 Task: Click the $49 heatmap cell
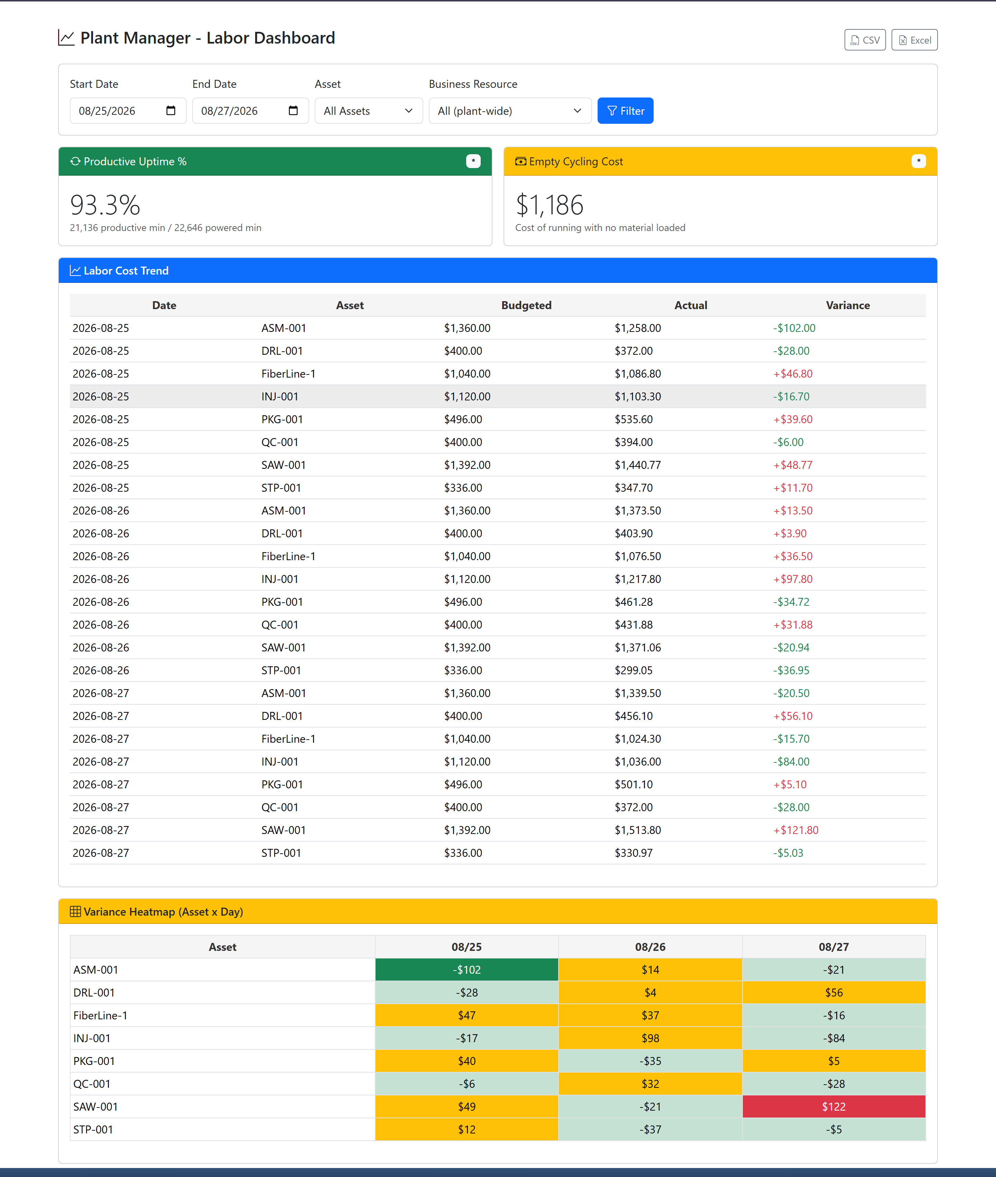pyautogui.click(x=467, y=1106)
